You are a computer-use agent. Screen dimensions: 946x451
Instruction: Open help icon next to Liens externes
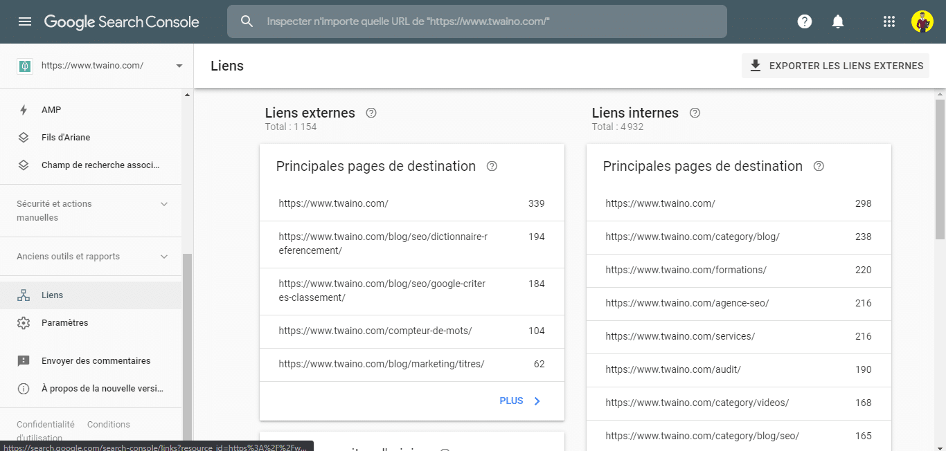pyautogui.click(x=371, y=113)
